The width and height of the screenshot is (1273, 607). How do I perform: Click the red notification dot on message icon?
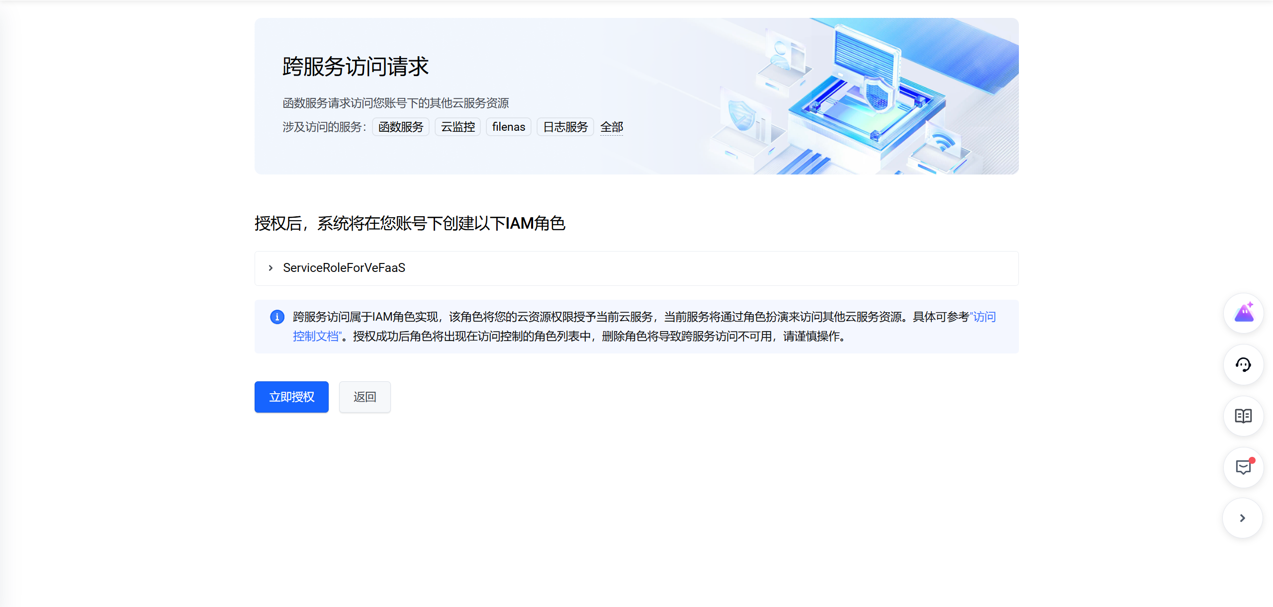(1251, 460)
